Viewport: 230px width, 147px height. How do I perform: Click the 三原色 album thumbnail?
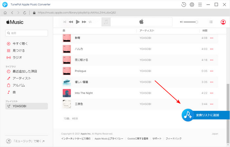[x=67, y=104]
